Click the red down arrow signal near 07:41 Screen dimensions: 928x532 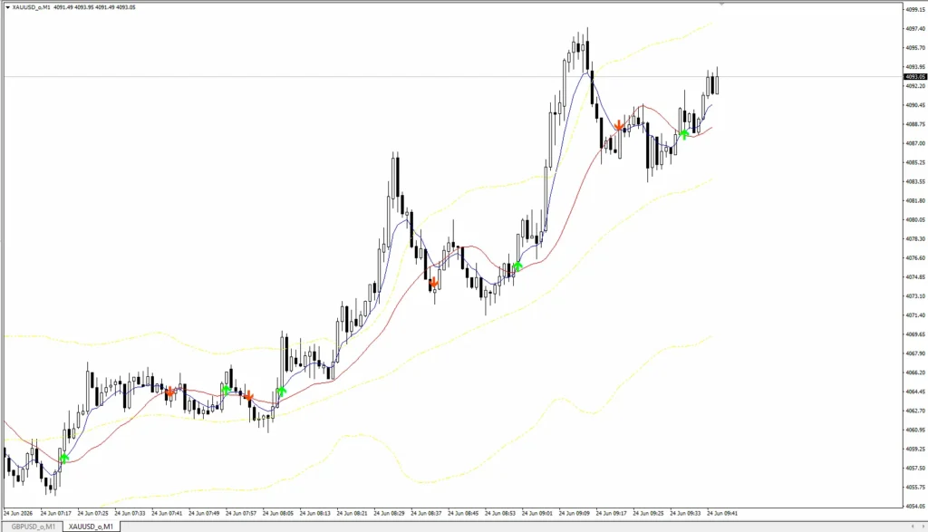point(169,392)
